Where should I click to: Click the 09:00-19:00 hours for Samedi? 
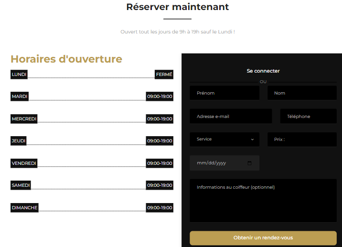160,185
